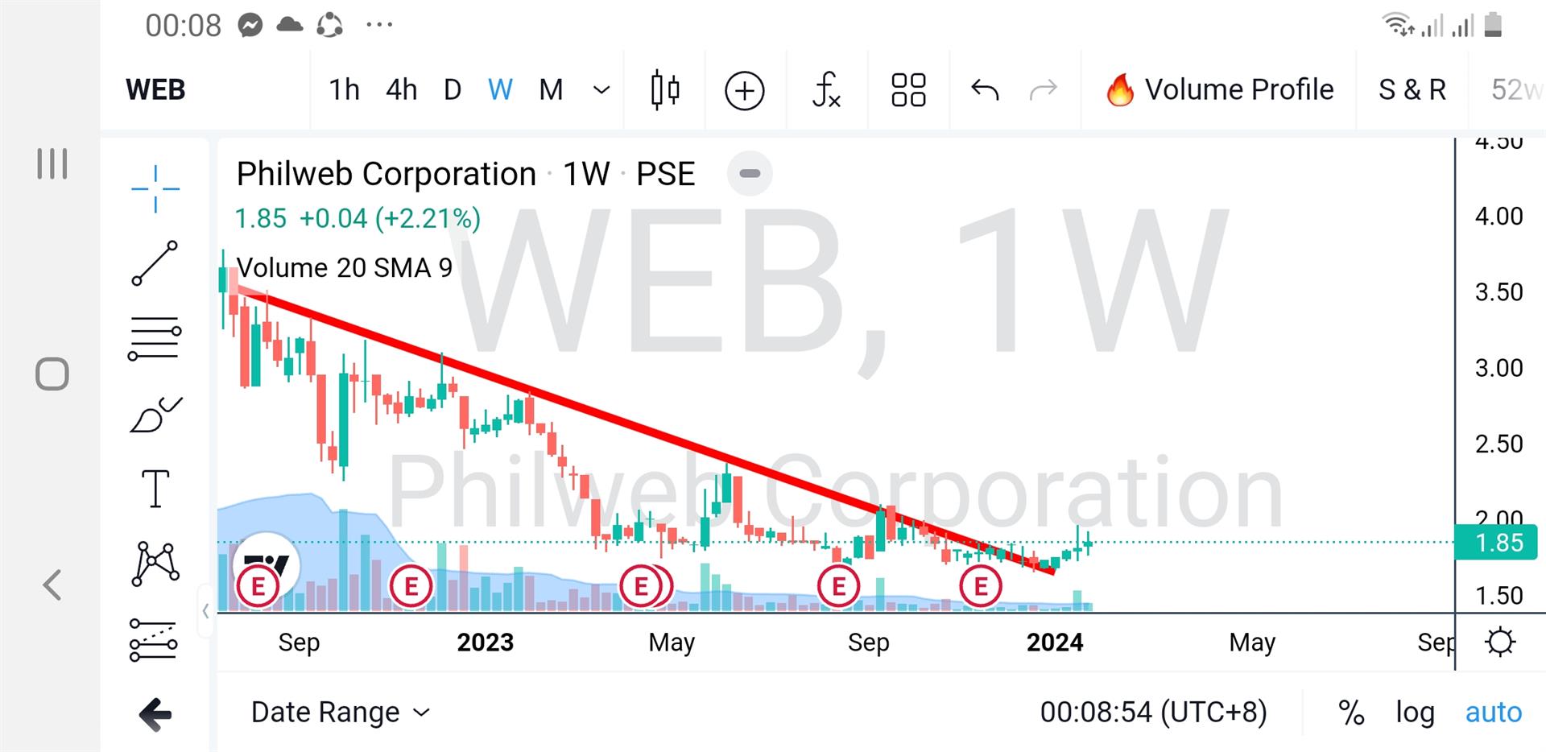Open the indicators fx menu

tap(827, 89)
